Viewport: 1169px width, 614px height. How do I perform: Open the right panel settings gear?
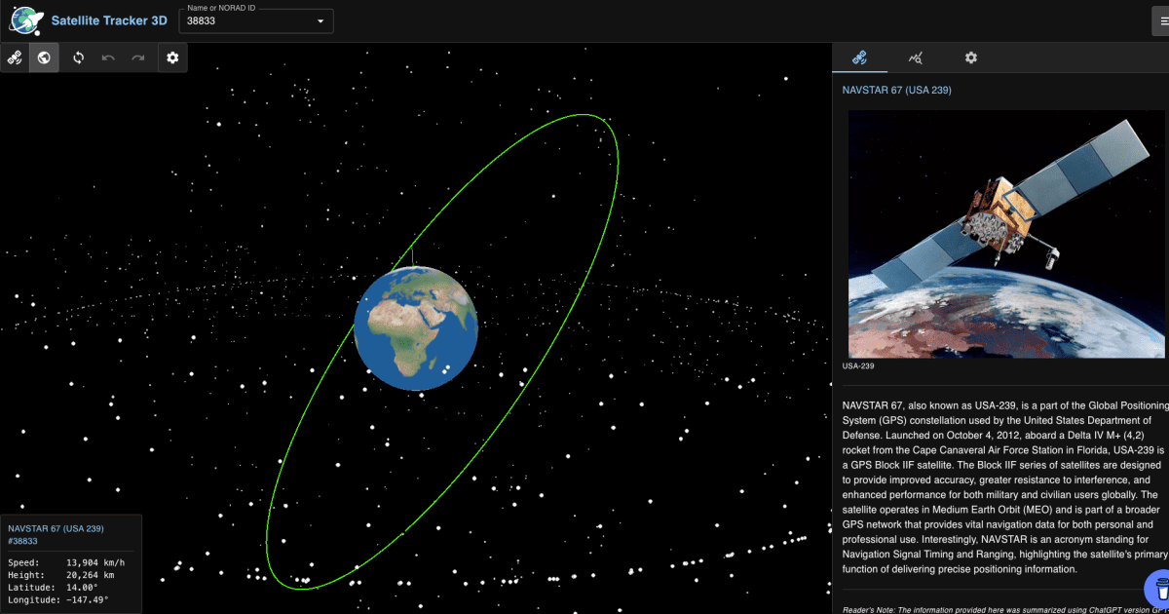click(x=970, y=58)
